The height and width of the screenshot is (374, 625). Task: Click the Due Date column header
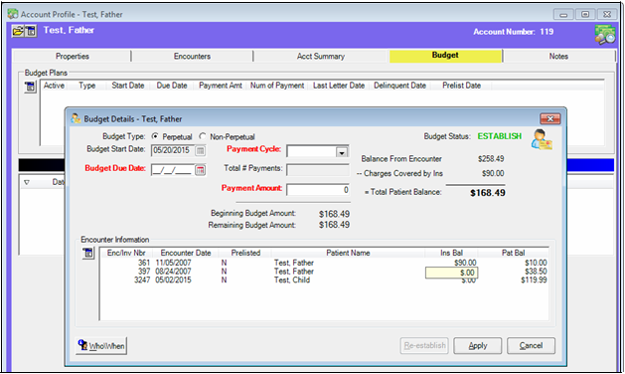click(172, 86)
